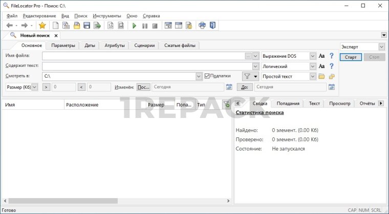Click the printer icon in toolbar
The width and height of the screenshot is (389, 214).
[x=202, y=25]
